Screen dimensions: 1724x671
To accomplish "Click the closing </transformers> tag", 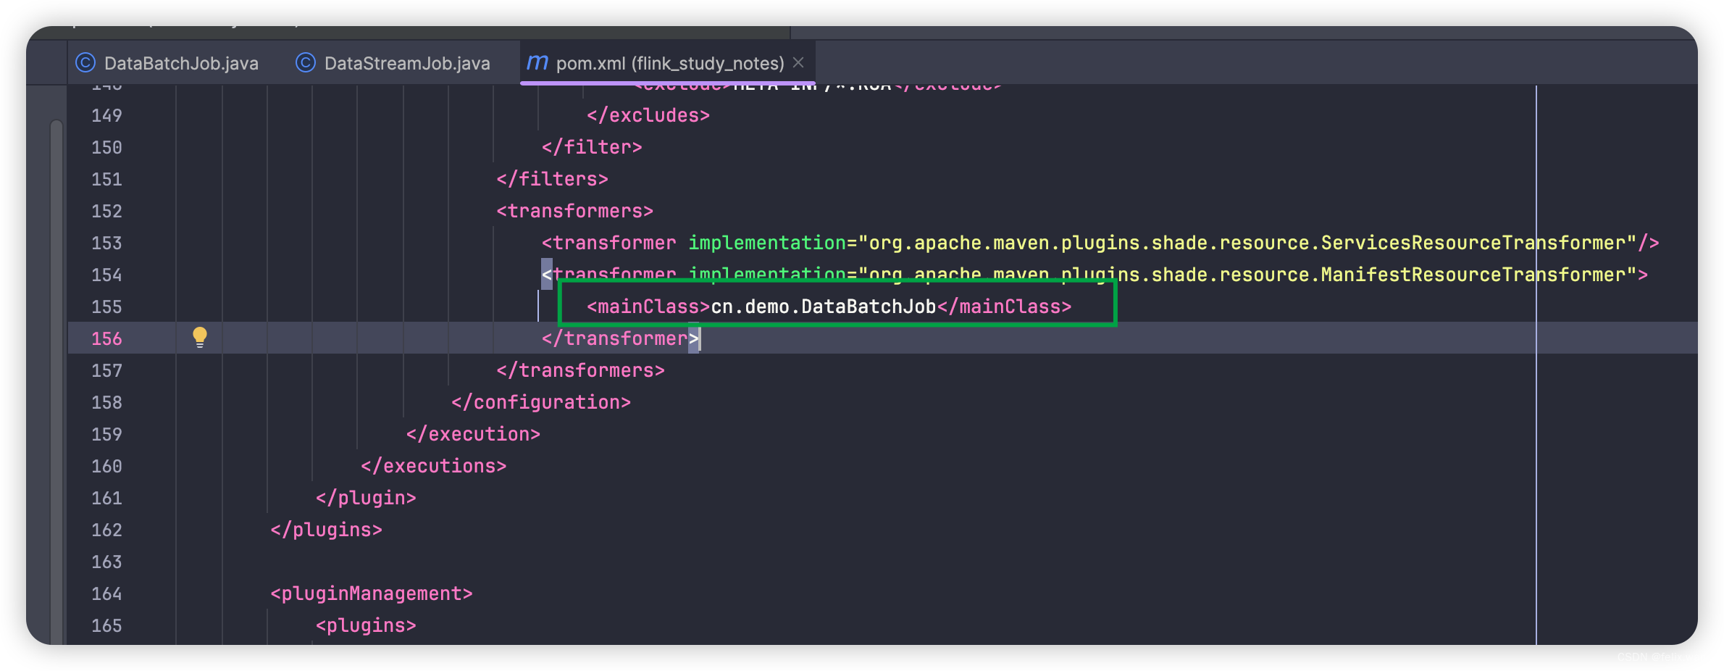I will pos(580,370).
